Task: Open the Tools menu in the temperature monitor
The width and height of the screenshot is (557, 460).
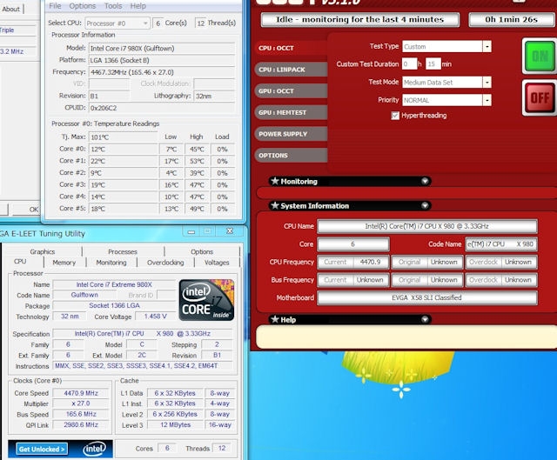Action: coord(113,6)
